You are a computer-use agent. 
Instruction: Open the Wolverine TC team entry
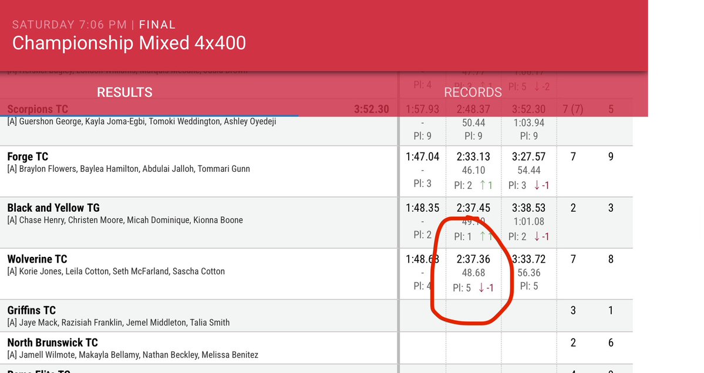(x=37, y=259)
